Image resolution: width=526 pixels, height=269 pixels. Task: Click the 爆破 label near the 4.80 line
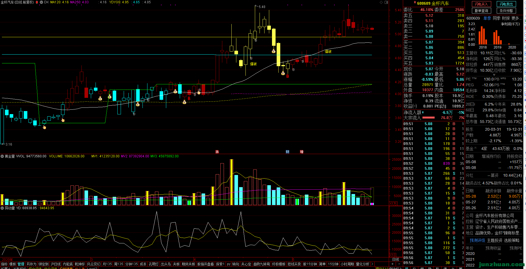click(328, 52)
